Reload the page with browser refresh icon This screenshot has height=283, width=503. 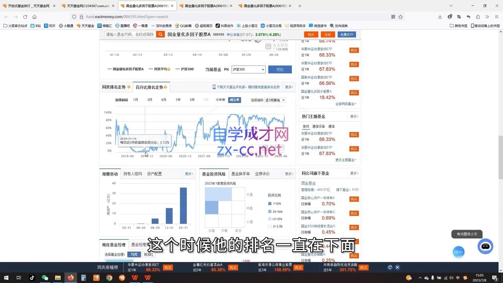pos(25,17)
